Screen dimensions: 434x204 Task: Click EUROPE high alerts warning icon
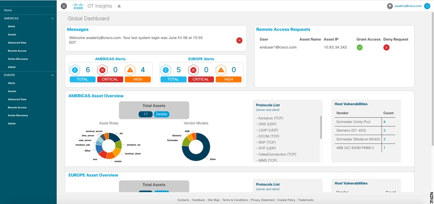click(x=221, y=70)
